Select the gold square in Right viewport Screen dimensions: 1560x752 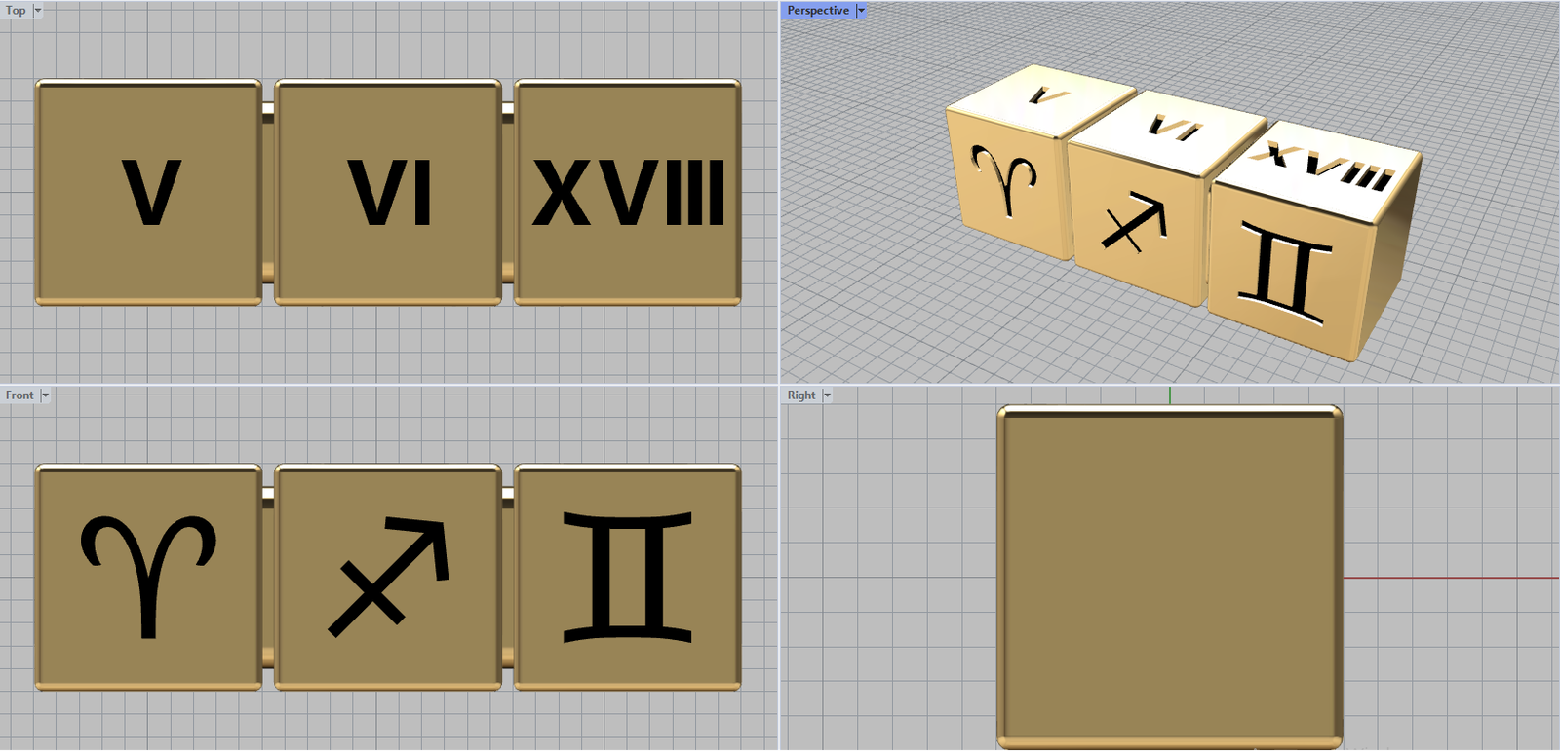(1170, 577)
